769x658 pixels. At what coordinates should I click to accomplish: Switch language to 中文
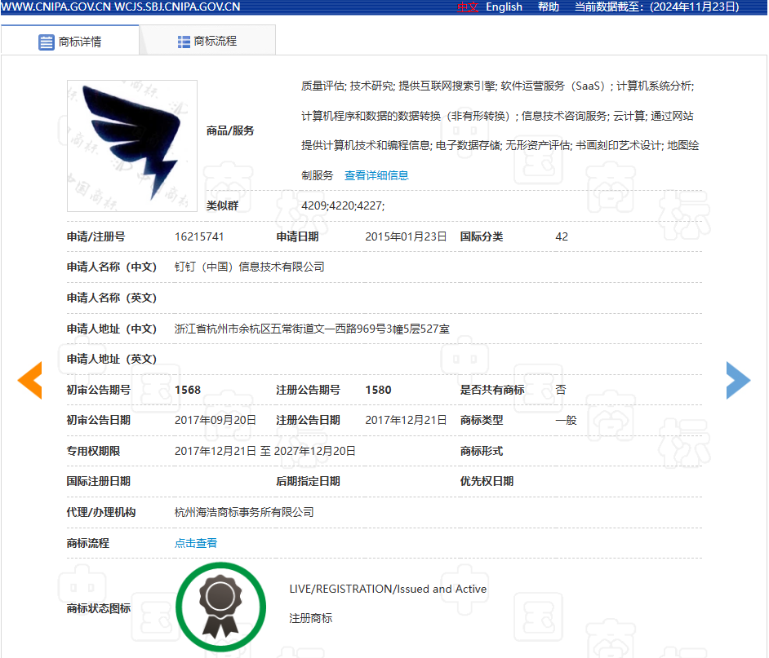pos(468,7)
